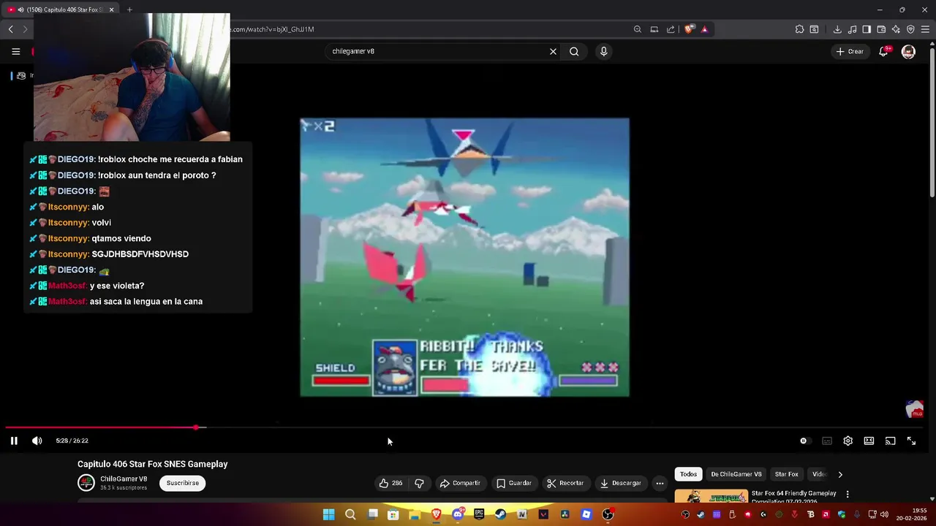936x526 pixels.
Task: Open the YouTube notifications bell
Action: [884, 51]
